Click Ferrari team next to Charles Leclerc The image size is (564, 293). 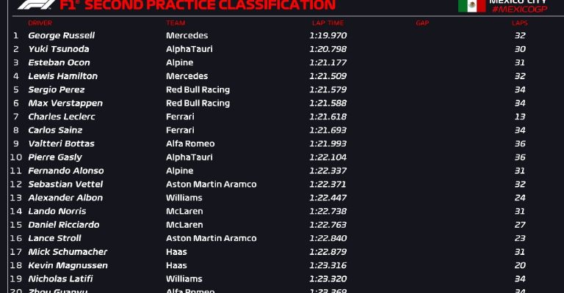180,116
